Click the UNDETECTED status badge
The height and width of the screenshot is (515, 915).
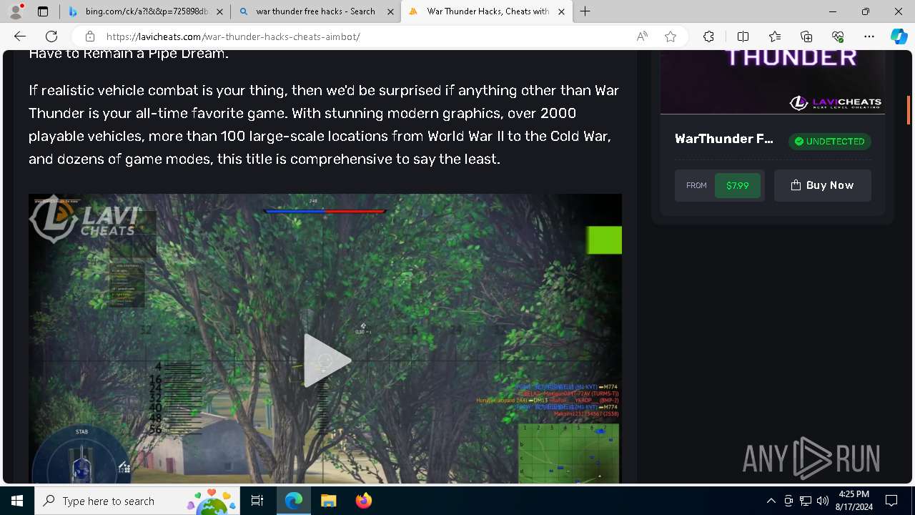(x=829, y=142)
